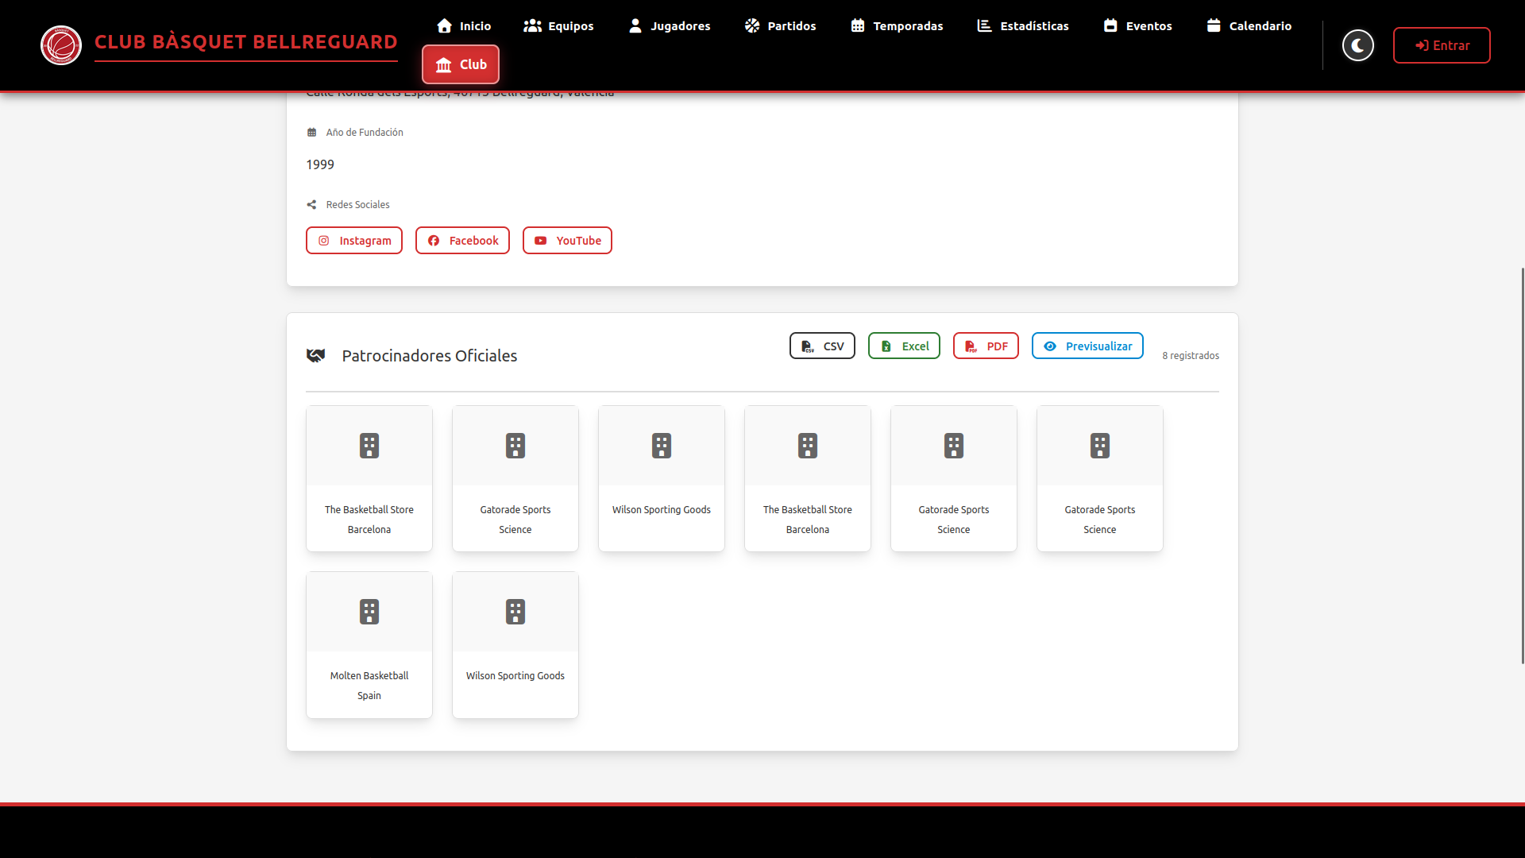The width and height of the screenshot is (1525, 858).
Task: Click the basketball icon in Partidos
Action: click(x=752, y=25)
